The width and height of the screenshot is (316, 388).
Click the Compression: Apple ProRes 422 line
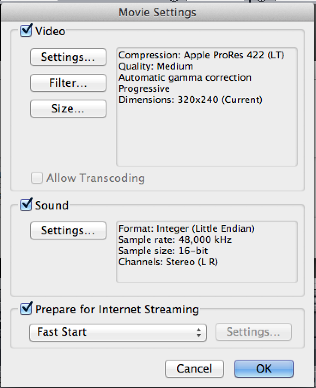[201, 55]
